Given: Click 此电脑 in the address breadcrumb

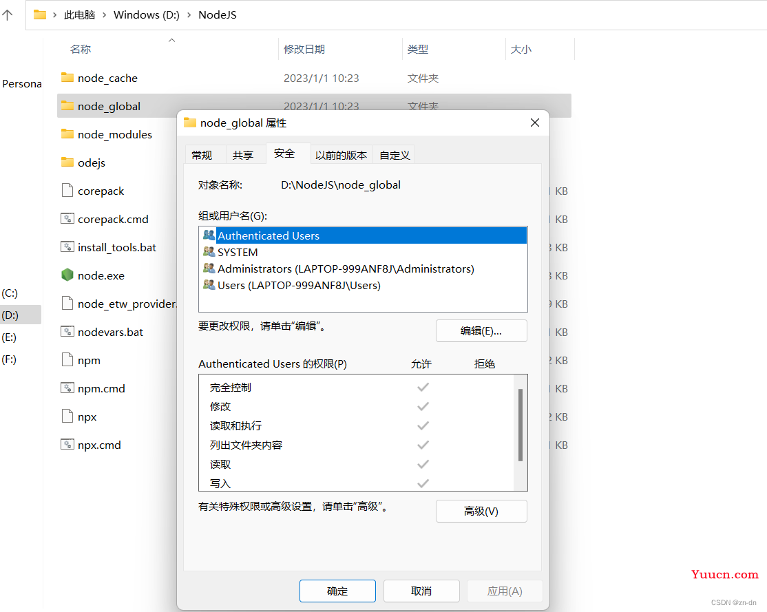Looking at the screenshot, I should (x=79, y=14).
